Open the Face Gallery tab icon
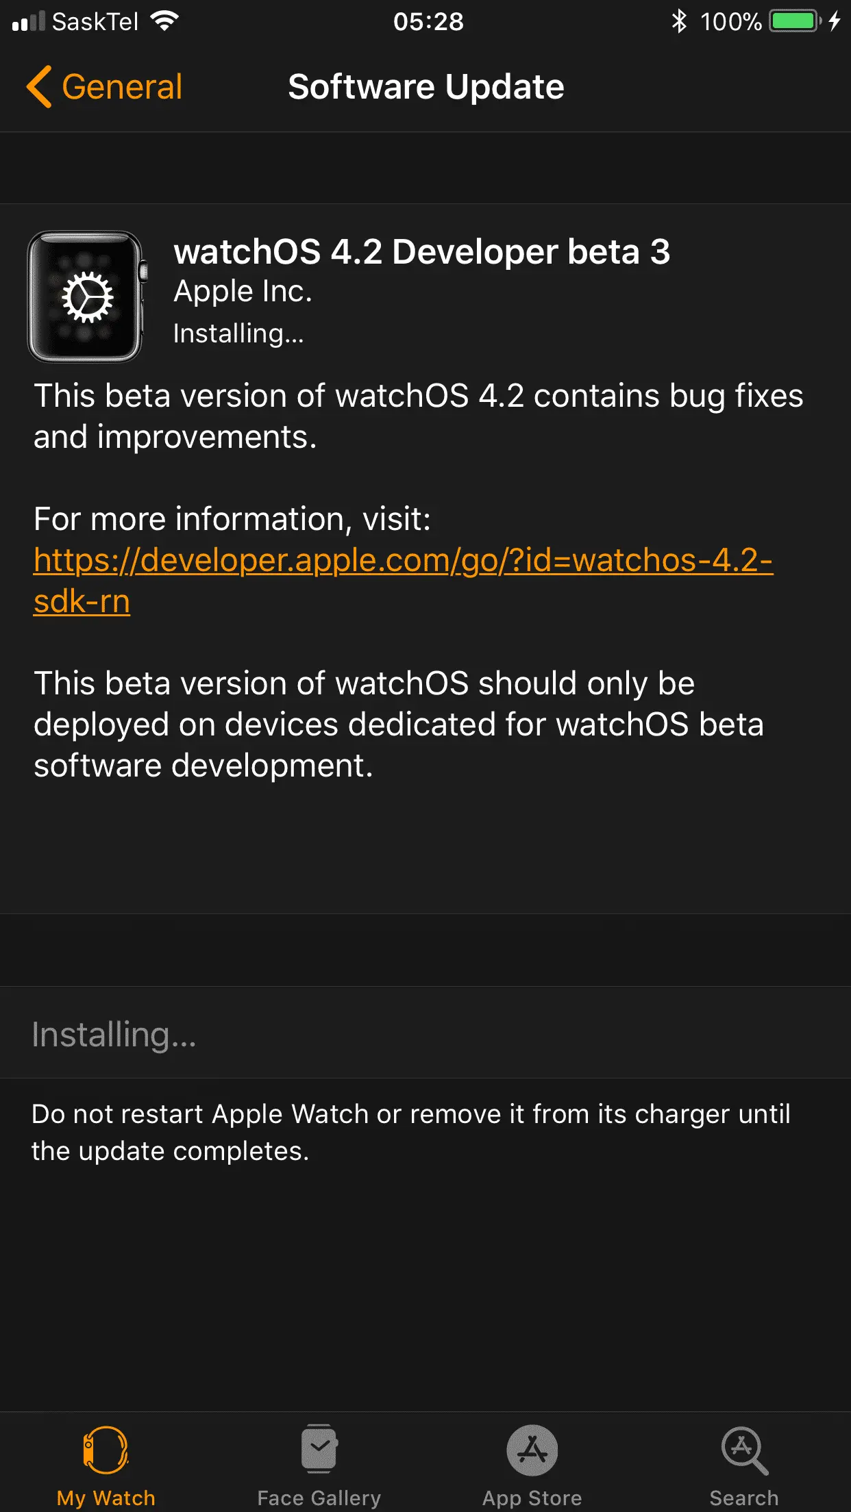The width and height of the screenshot is (851, 1512). pos(319,1449)
